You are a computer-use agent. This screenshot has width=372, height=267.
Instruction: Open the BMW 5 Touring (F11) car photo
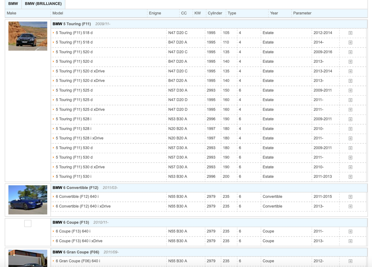coord(28,36)
